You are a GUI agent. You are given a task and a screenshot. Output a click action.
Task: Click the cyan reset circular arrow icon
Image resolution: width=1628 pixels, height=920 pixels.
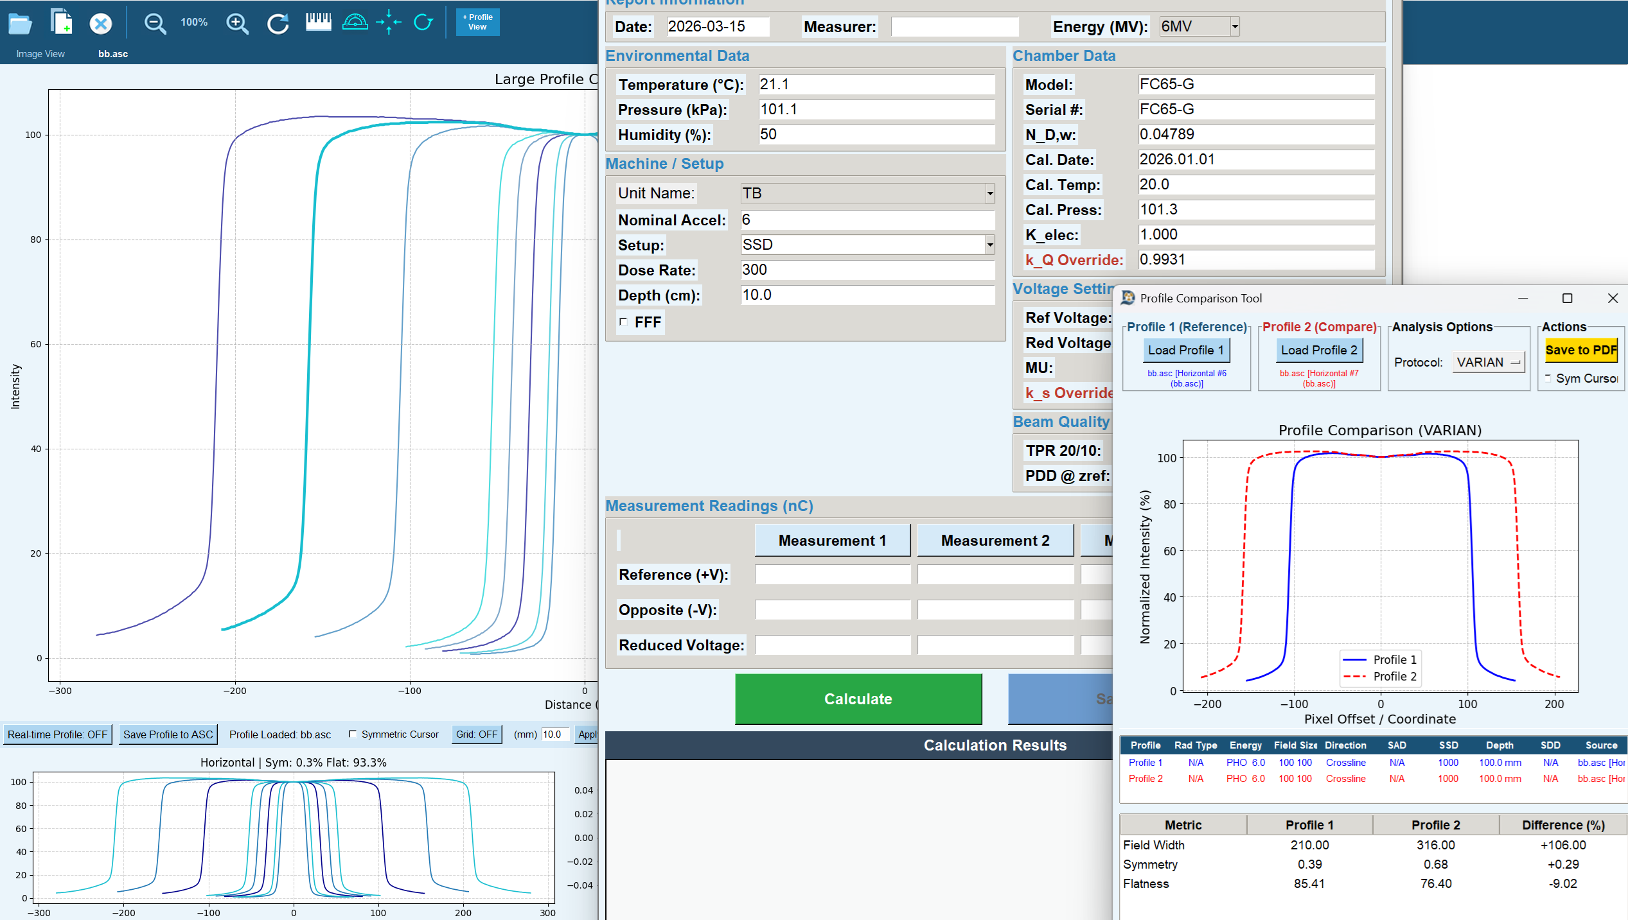[423, 22]
